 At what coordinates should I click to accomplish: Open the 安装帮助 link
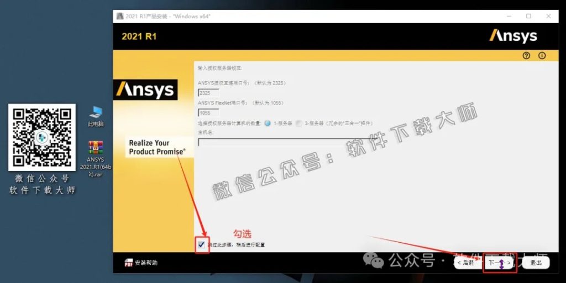point(146,263)
